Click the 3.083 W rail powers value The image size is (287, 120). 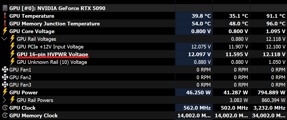pos(239,100)
